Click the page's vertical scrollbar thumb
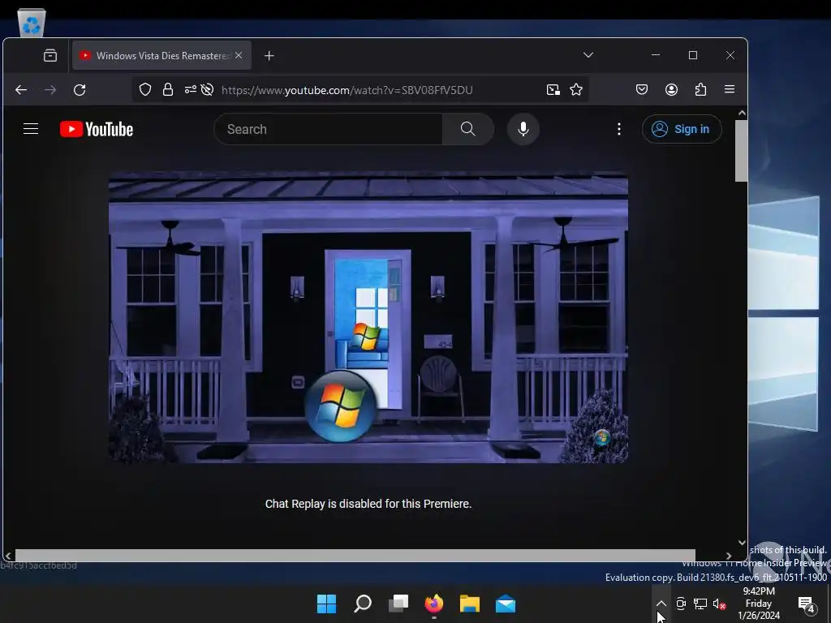 pos(742,151)
